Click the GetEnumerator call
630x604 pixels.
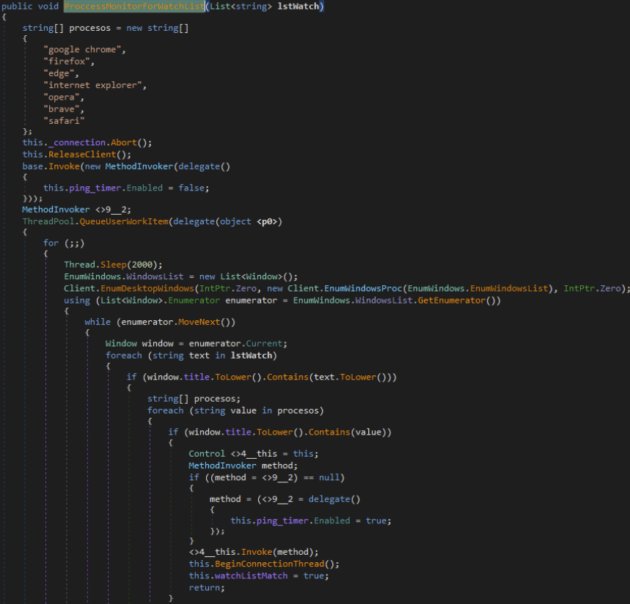click(451, 301)
